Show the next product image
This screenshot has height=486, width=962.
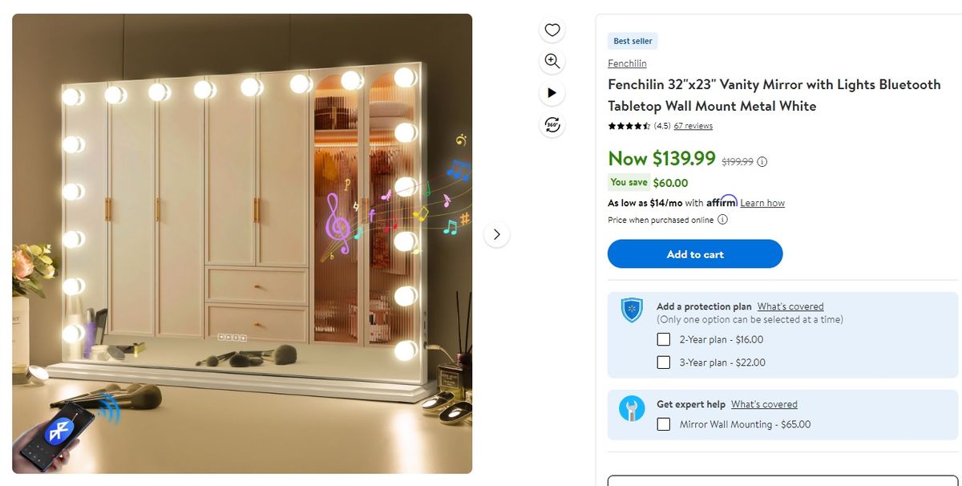[x=497, y=234]
